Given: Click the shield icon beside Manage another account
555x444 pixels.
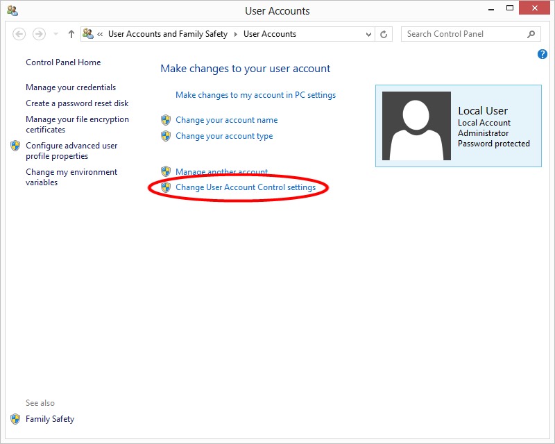Looking at the screenshot, I should 166,172.
